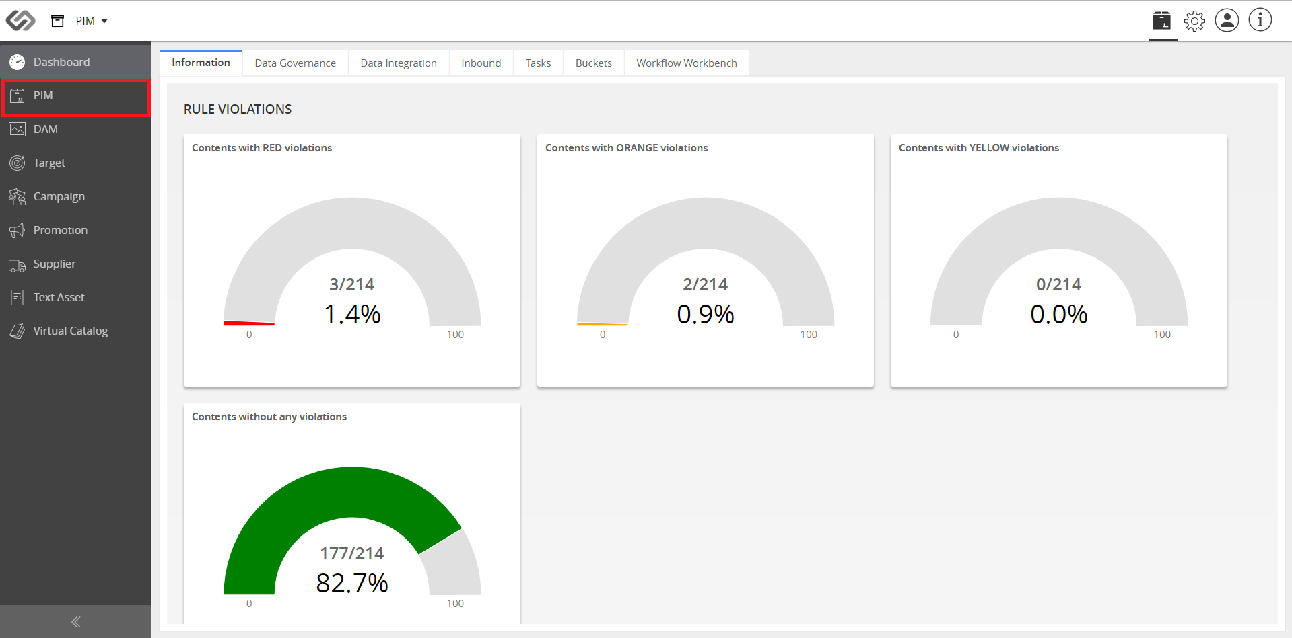This screenshot has width=1292, height=638.
Task: Click the RED violations gauge chart
Action: click(352, 262)
